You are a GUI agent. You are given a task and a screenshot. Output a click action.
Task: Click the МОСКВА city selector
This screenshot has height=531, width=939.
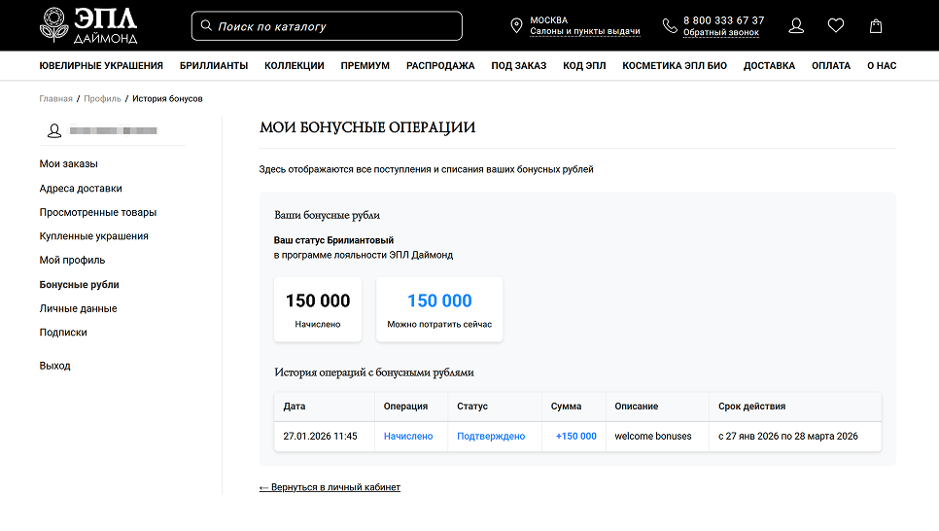548,20
